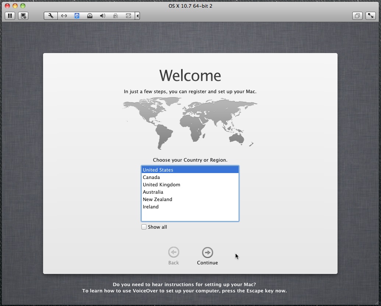Enable the Show all checkbox
The height and width of the screenshot is (306, 381).
click(144, 227)
